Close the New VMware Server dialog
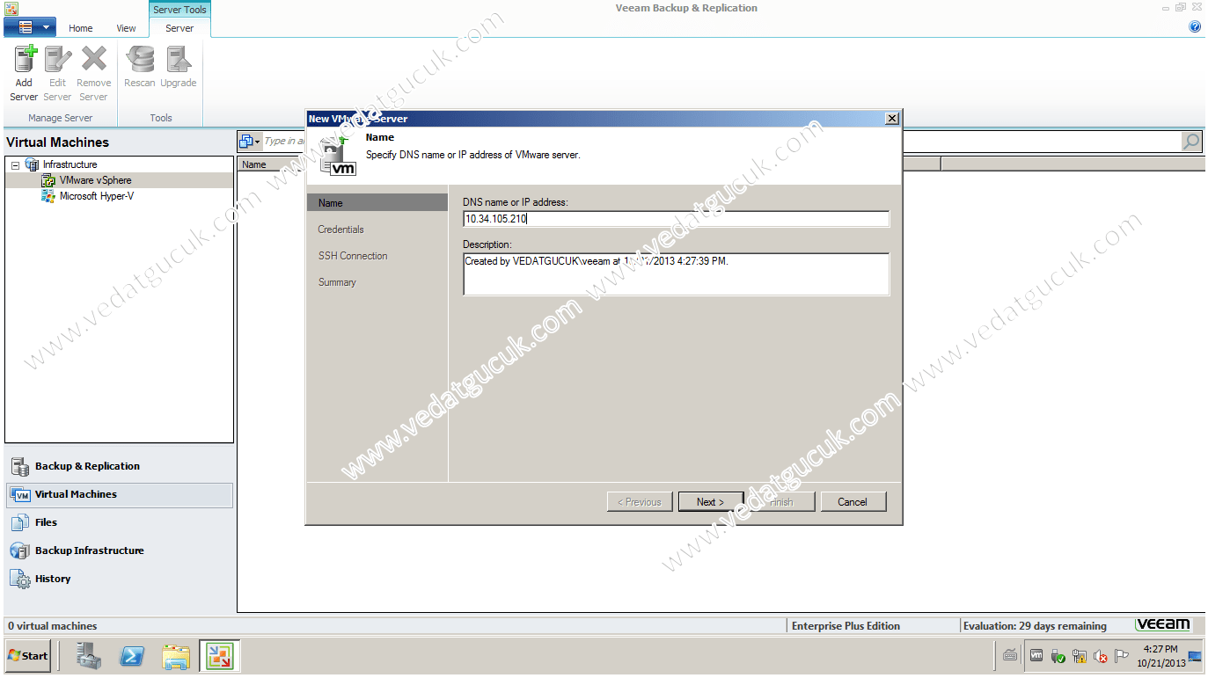 891,119
